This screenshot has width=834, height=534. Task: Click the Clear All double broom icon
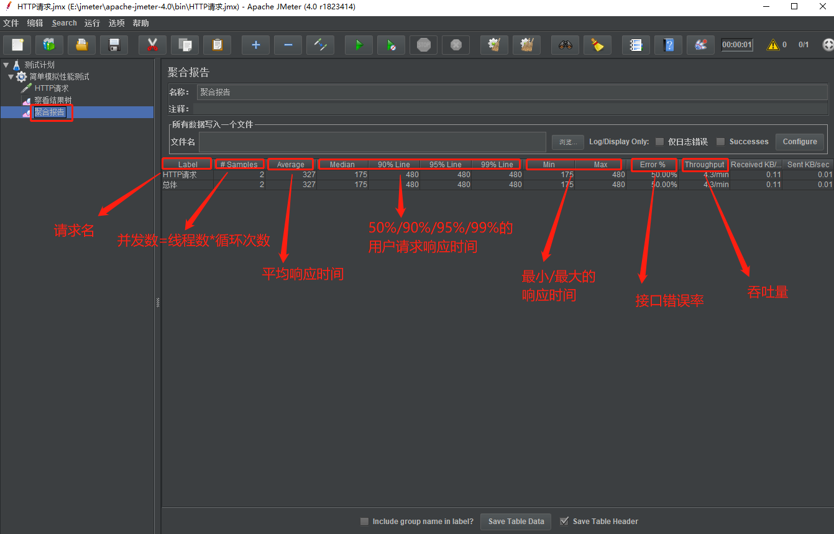pyautogui.click(x=526, y=45)
